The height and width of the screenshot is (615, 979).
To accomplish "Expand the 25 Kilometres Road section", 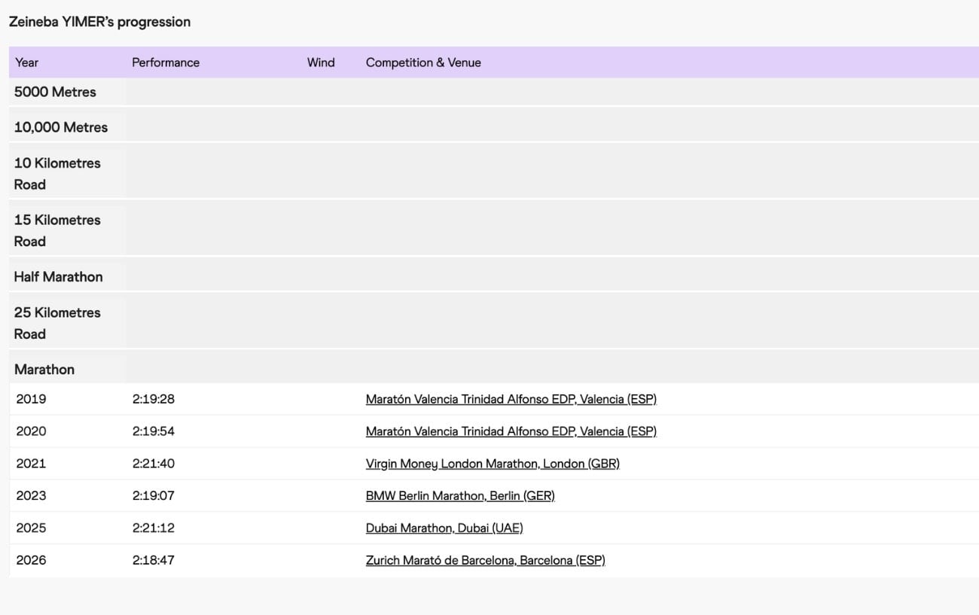I will pyautogui.click(x=57, y=323).
